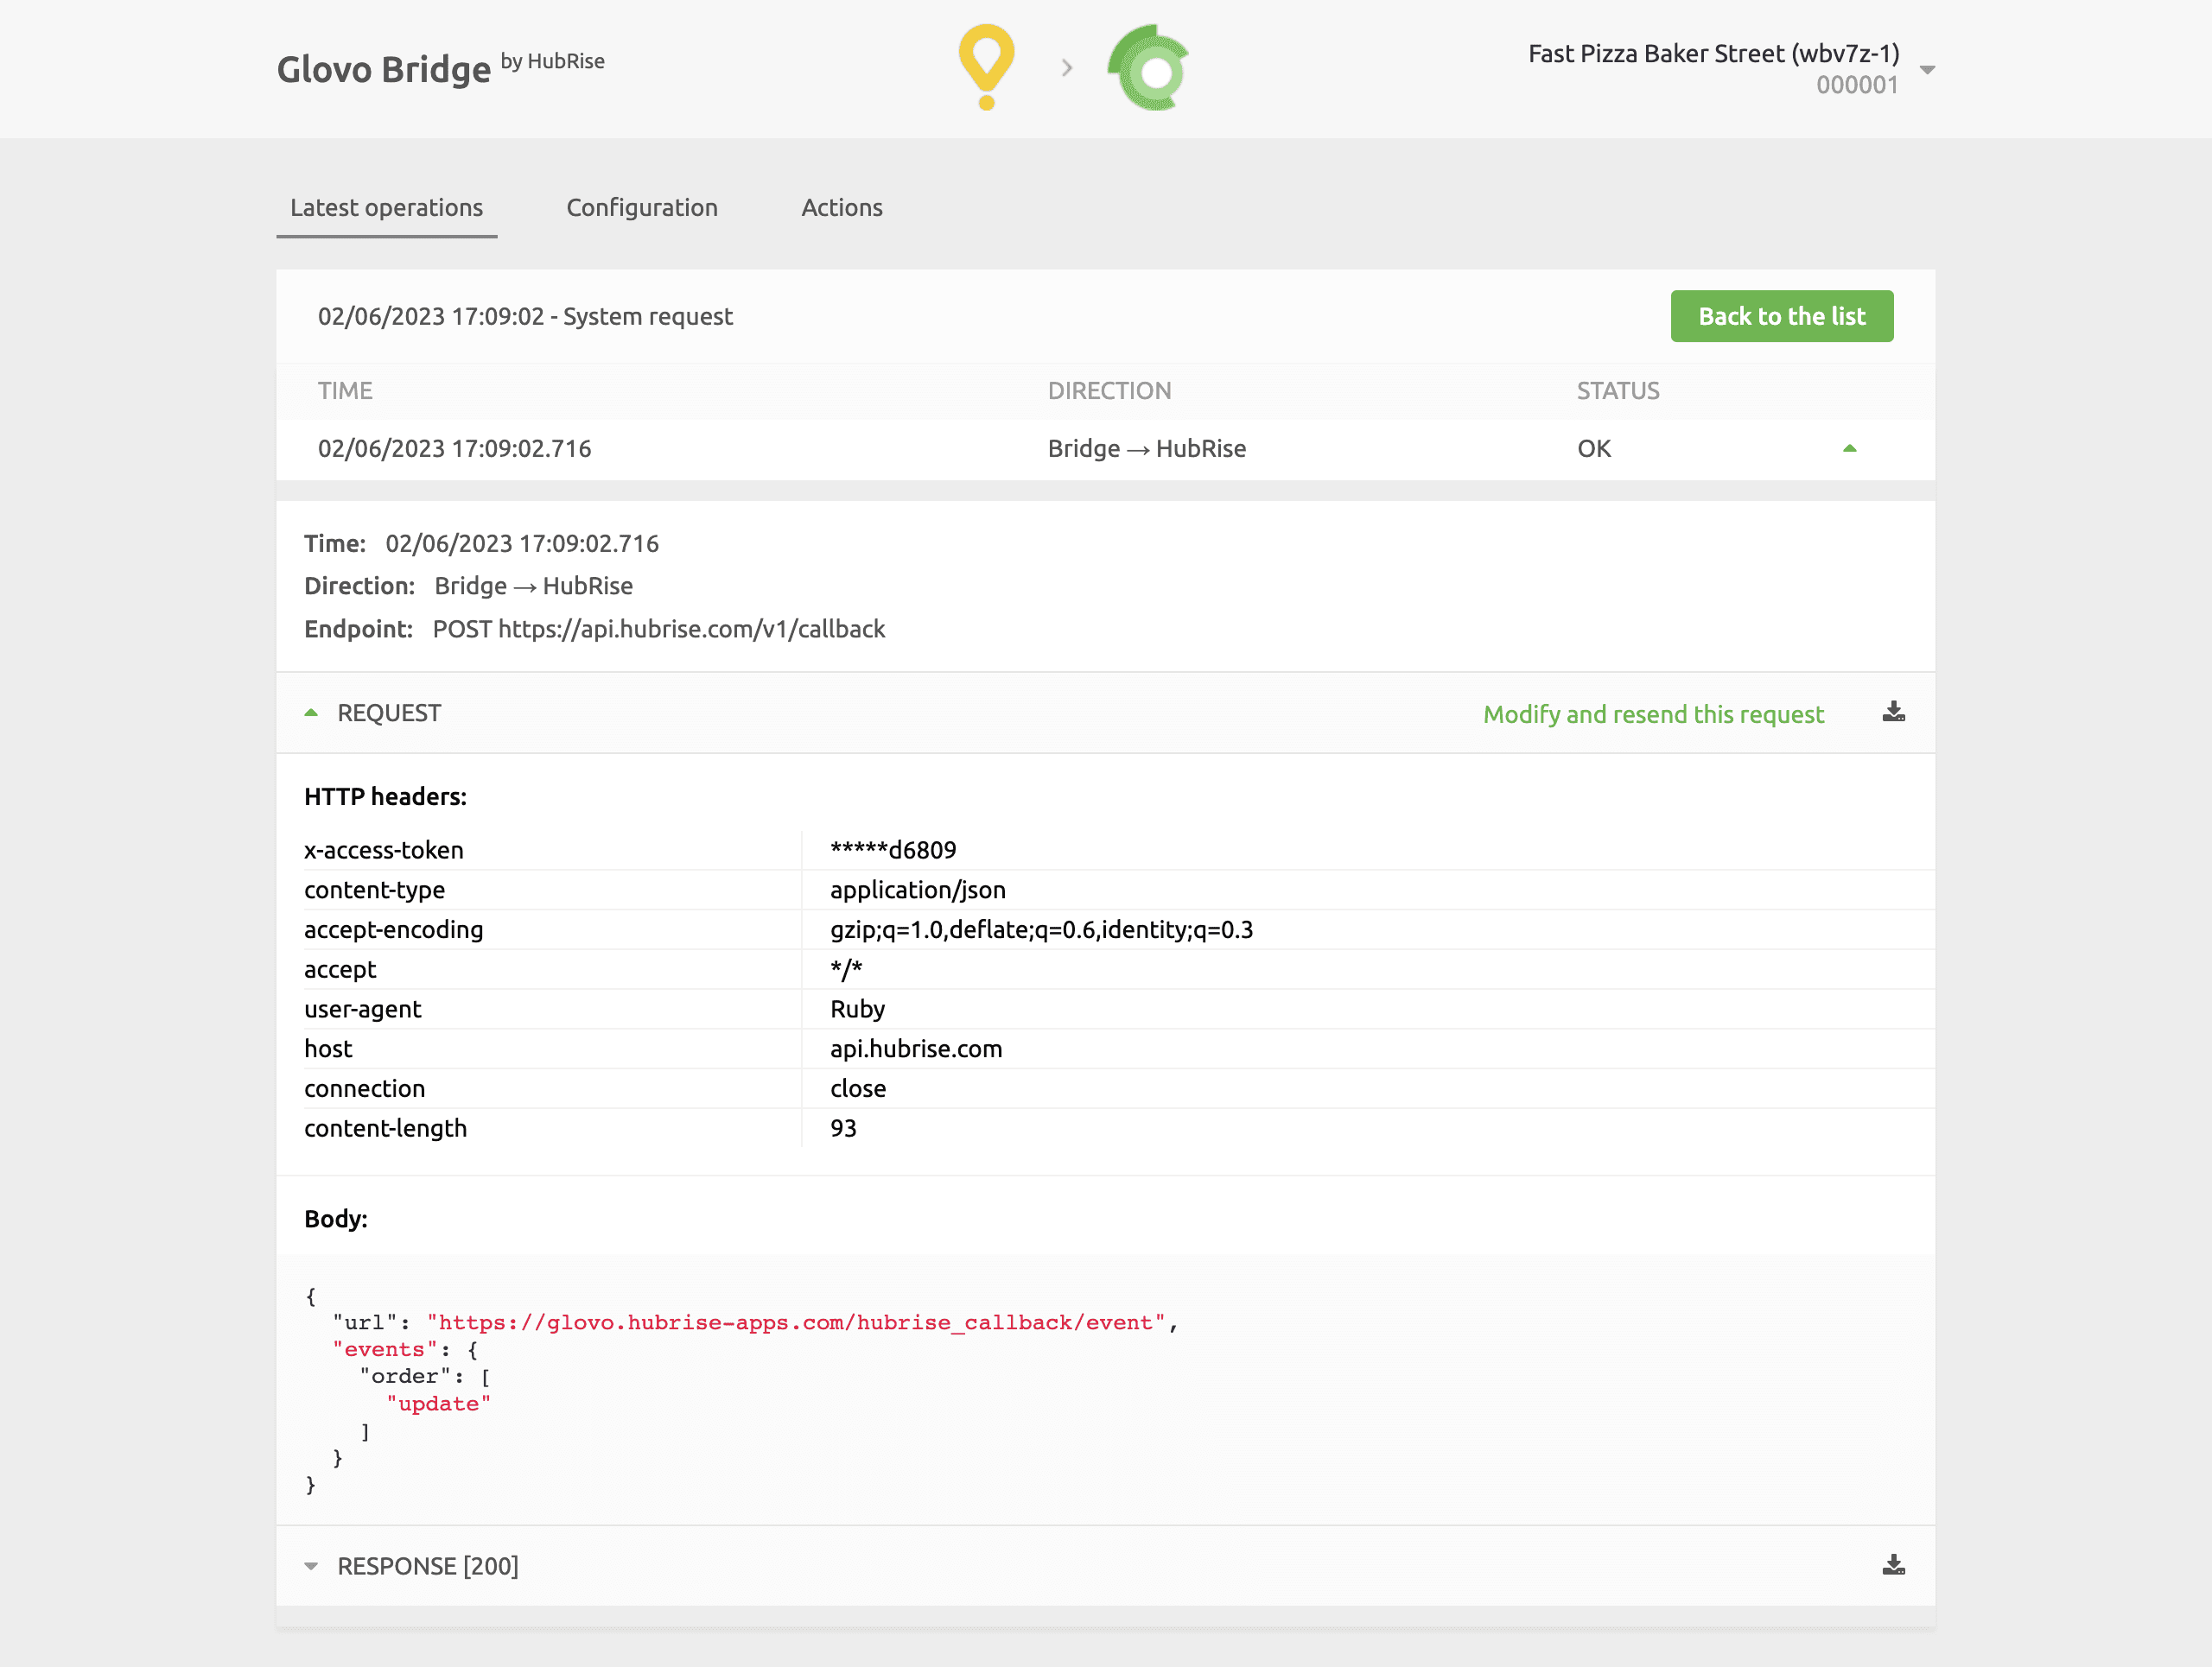This screenshot has height=1667, width=2212.
Task: Collapse the REQUEST section
Action: pyautogui.click(x=310, y=713)
